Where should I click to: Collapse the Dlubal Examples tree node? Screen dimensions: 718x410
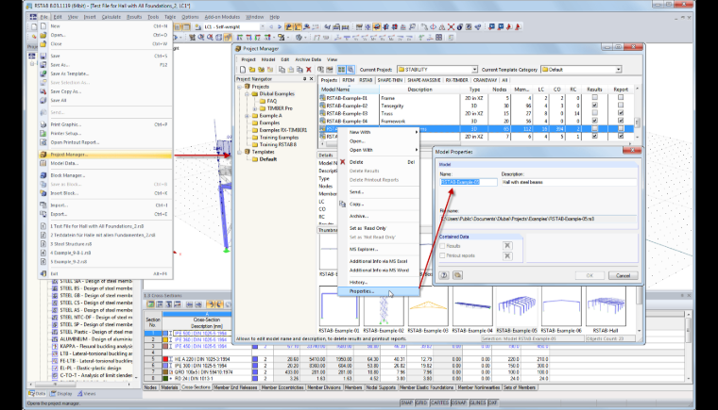[248, 93]
